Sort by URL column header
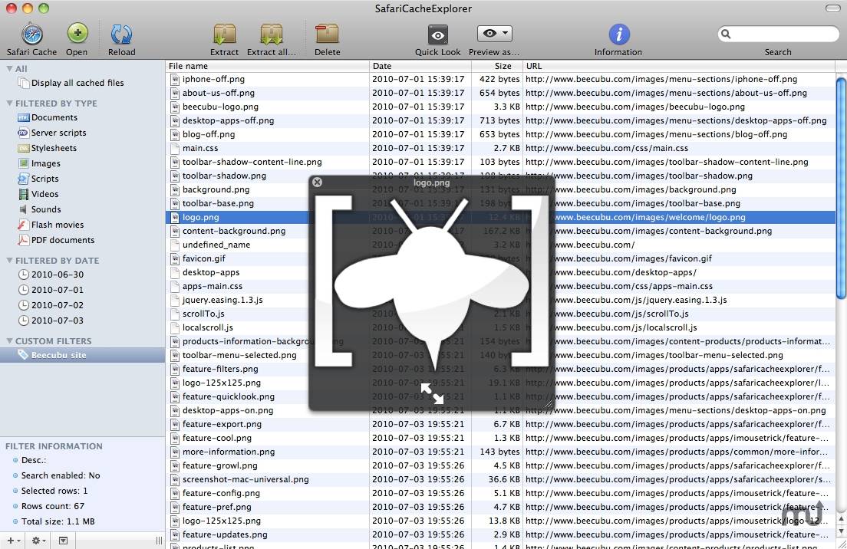This screenshot has width=847, height=549. coord(679,66)
